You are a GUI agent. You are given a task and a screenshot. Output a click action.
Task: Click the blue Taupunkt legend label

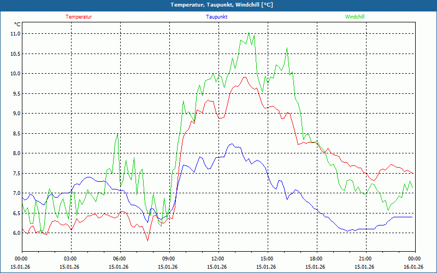[217, 17]
